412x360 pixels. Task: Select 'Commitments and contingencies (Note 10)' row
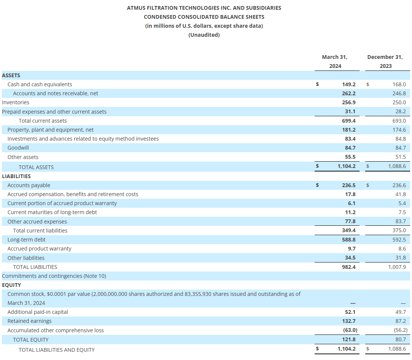54,276
